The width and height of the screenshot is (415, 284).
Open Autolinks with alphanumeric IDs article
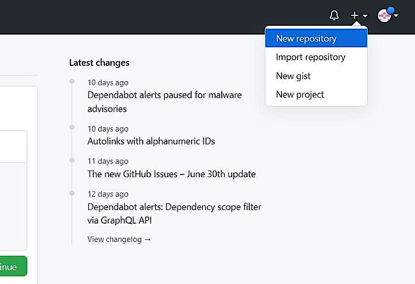pos(151,141)
